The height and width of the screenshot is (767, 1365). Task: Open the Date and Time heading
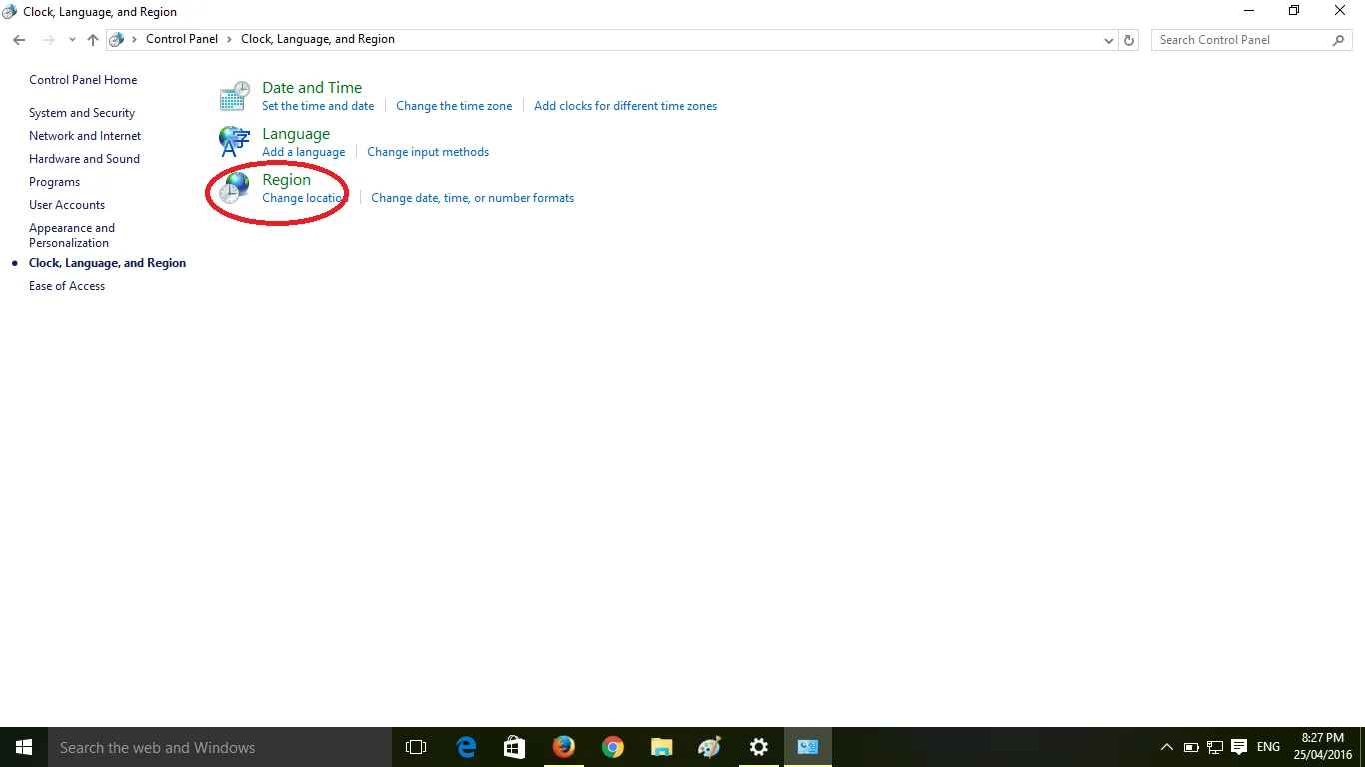[x=312, y=88]
